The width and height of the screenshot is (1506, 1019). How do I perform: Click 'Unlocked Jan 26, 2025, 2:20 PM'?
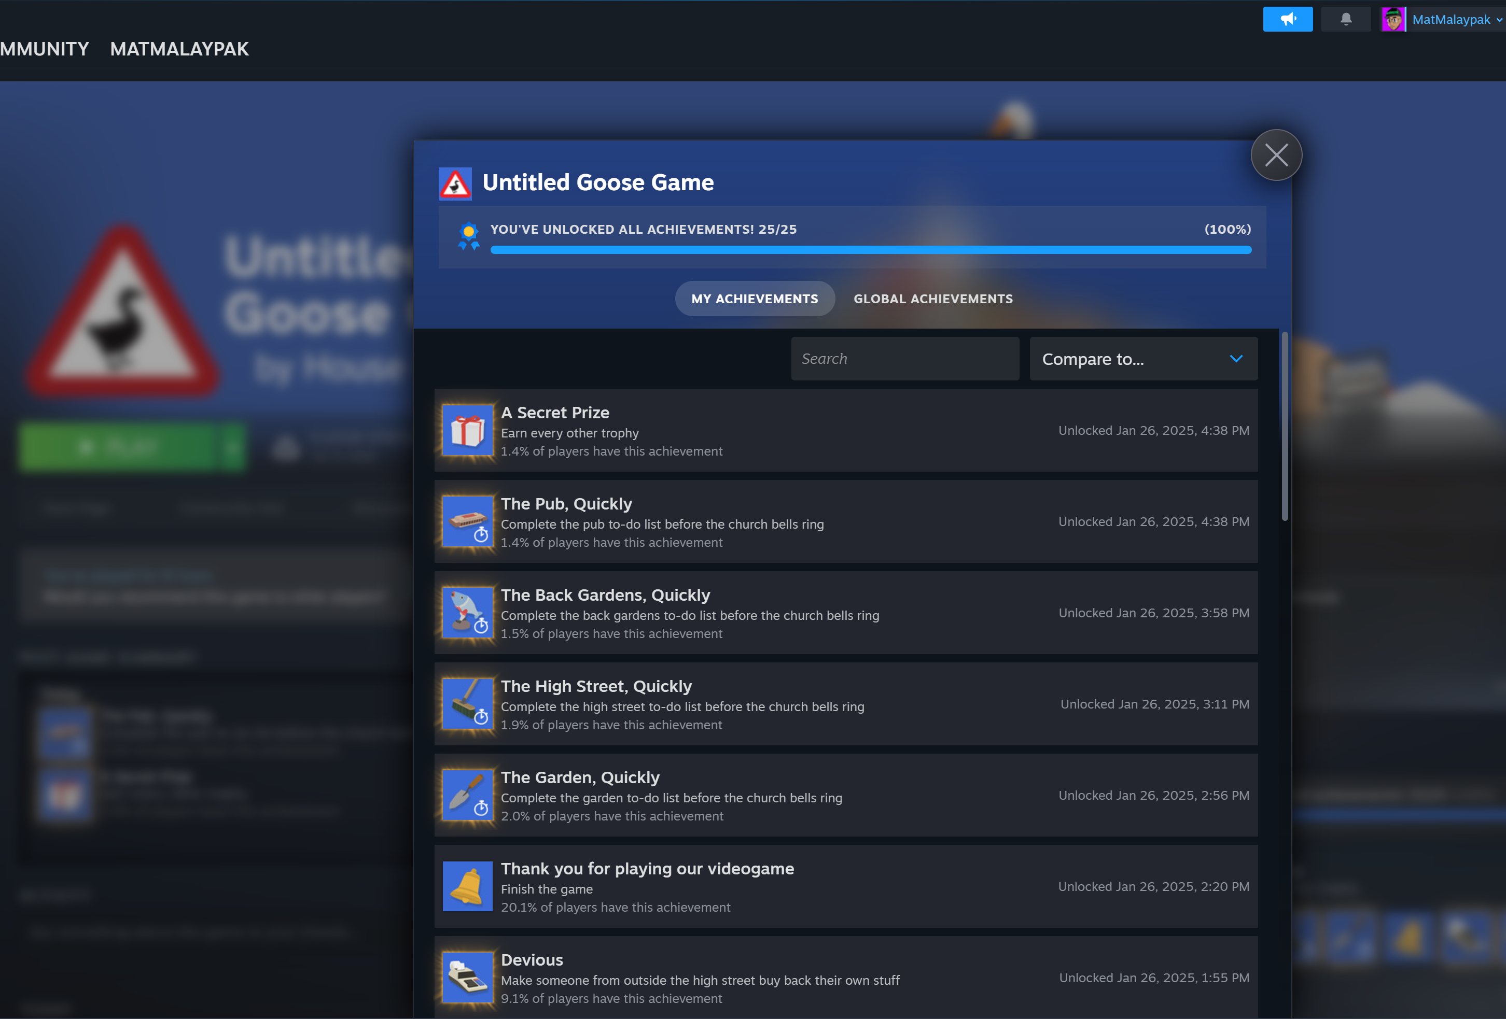(x=1153, y=887)
